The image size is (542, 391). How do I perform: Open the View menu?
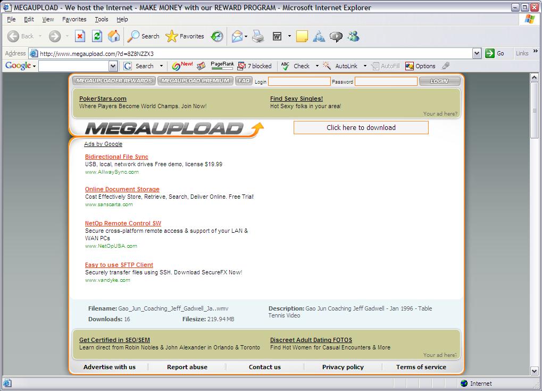pos(48,19)
